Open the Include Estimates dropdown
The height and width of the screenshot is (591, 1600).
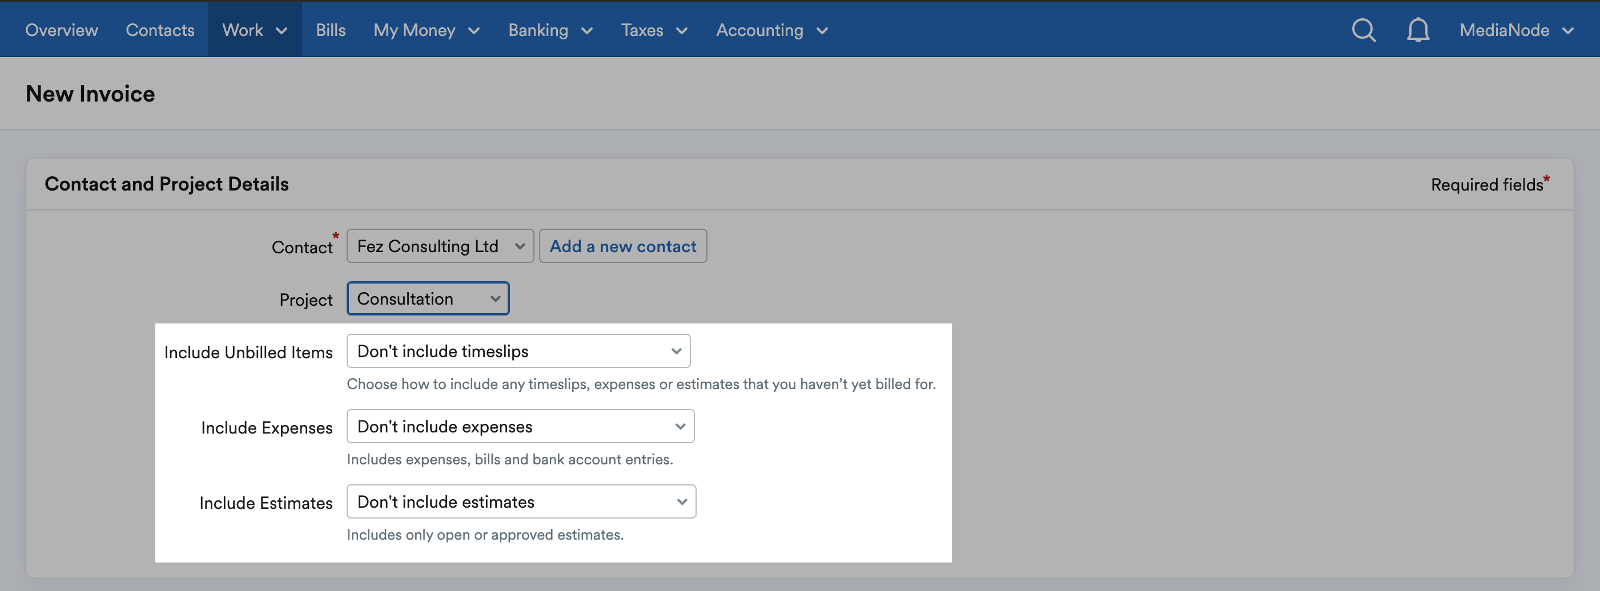[x=521, y=501]
